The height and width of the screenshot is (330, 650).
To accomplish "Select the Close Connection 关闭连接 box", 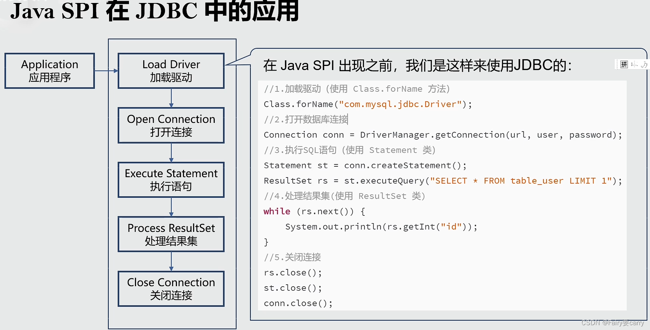I will (x=171, y=289).
